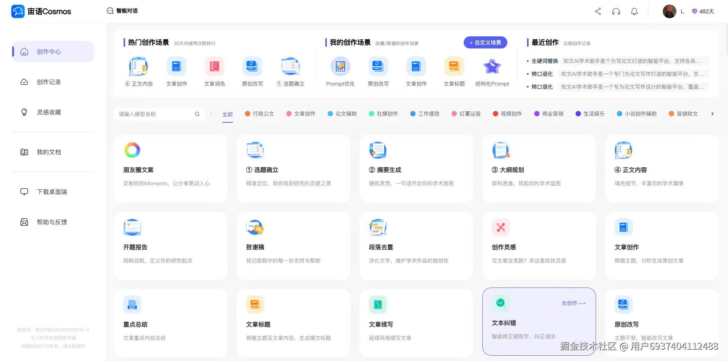The width and height of the screenshot is (728, 361).
Task: Open the ③ 大纲规划 card
Action: point(539,169)
